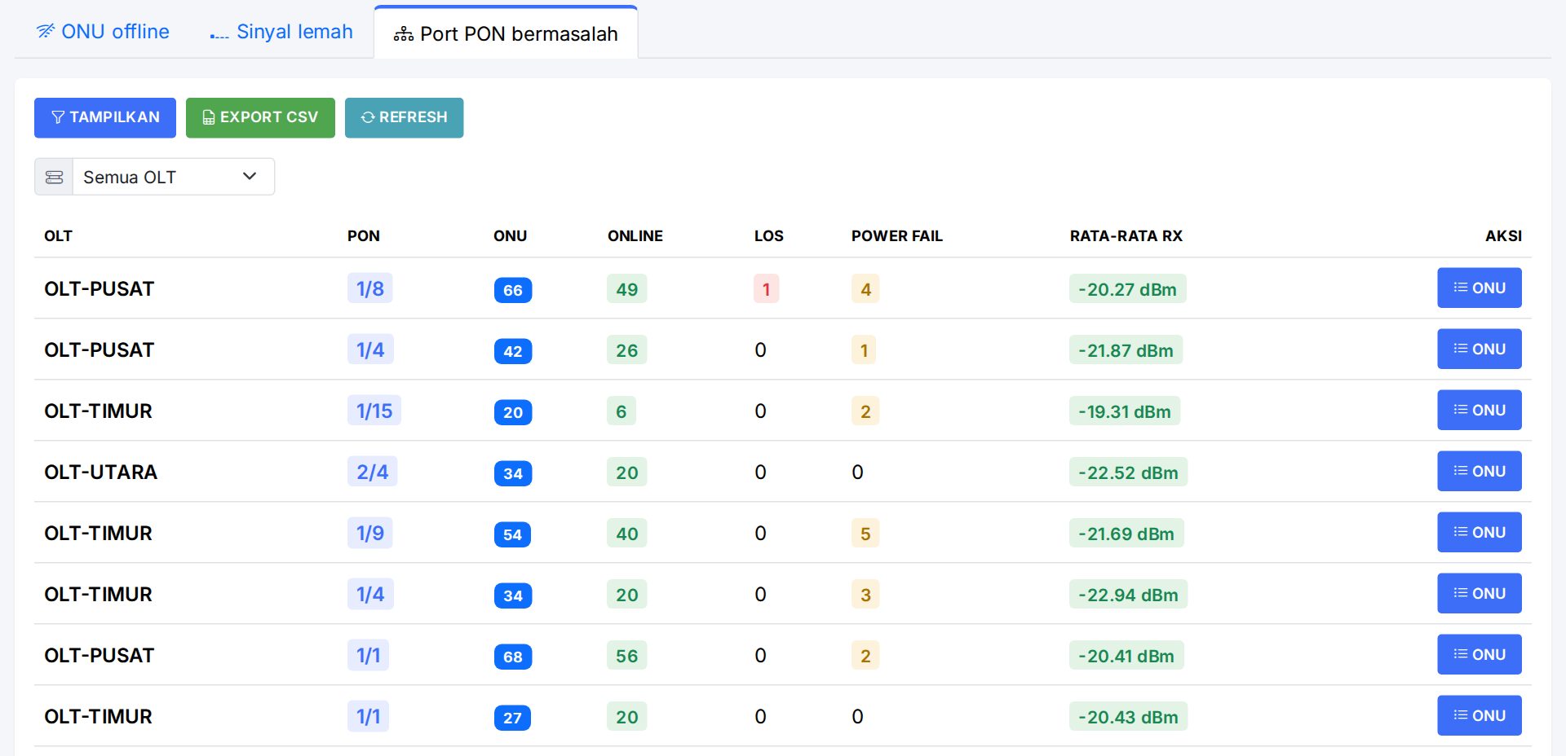1566x756 pixels.
Task: Click the power fail badge 5
Action: pos(865,534)
